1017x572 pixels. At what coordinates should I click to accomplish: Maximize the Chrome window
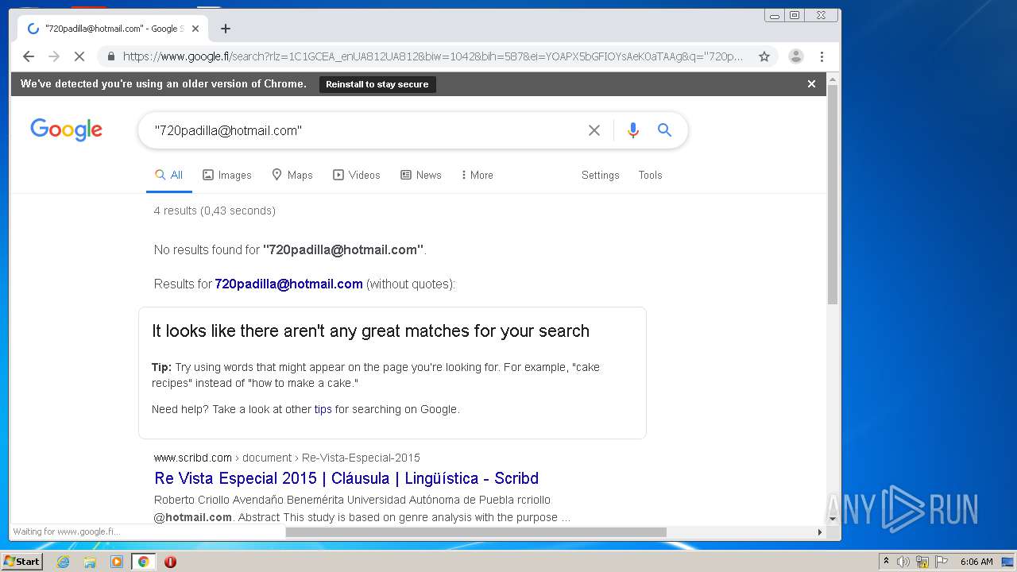coord(794,15)
